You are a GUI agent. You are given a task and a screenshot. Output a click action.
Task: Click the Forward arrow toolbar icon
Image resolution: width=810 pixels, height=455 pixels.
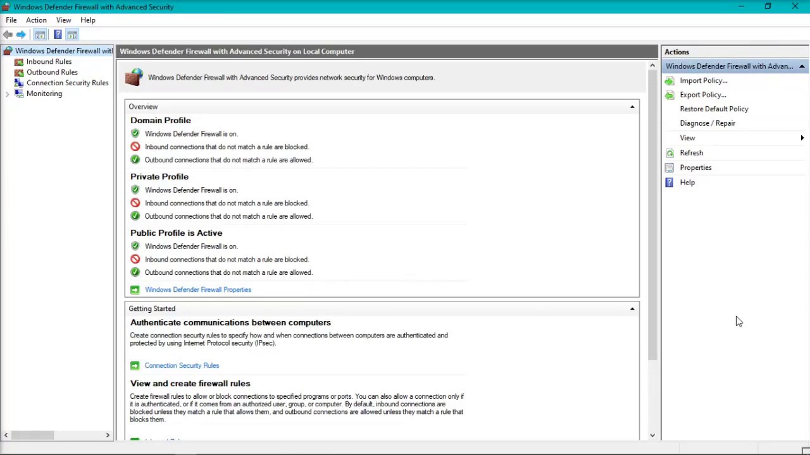tap(21, 35)
